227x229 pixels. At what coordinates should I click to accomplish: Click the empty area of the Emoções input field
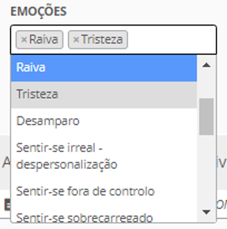point(171,39)
